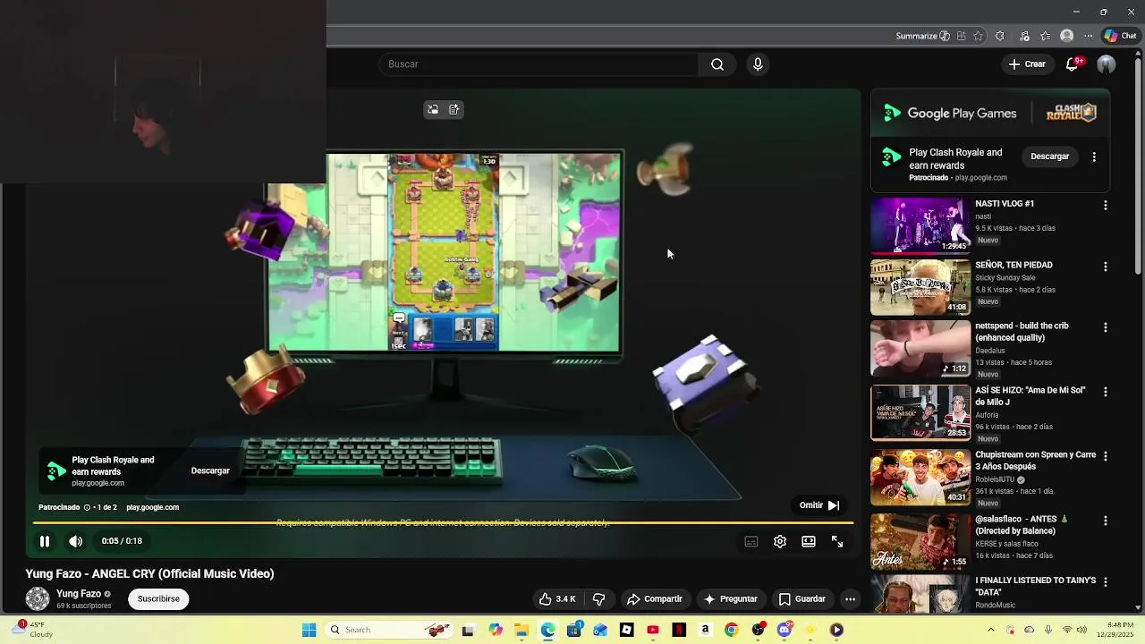The image size is (1145, 644).
Task: Open the YouTube account avatar menu
Action: click(1107, 64)
